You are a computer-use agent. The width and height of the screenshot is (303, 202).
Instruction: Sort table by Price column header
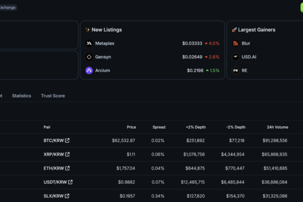(x=131, y=127)
